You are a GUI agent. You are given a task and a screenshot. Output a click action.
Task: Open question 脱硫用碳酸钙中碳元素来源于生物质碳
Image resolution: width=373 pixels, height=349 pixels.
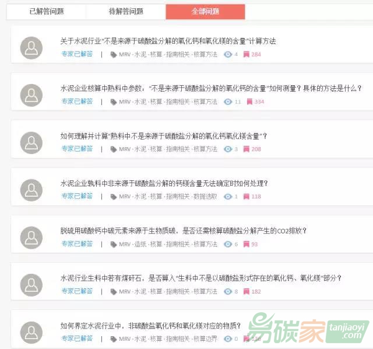[184, 231]
